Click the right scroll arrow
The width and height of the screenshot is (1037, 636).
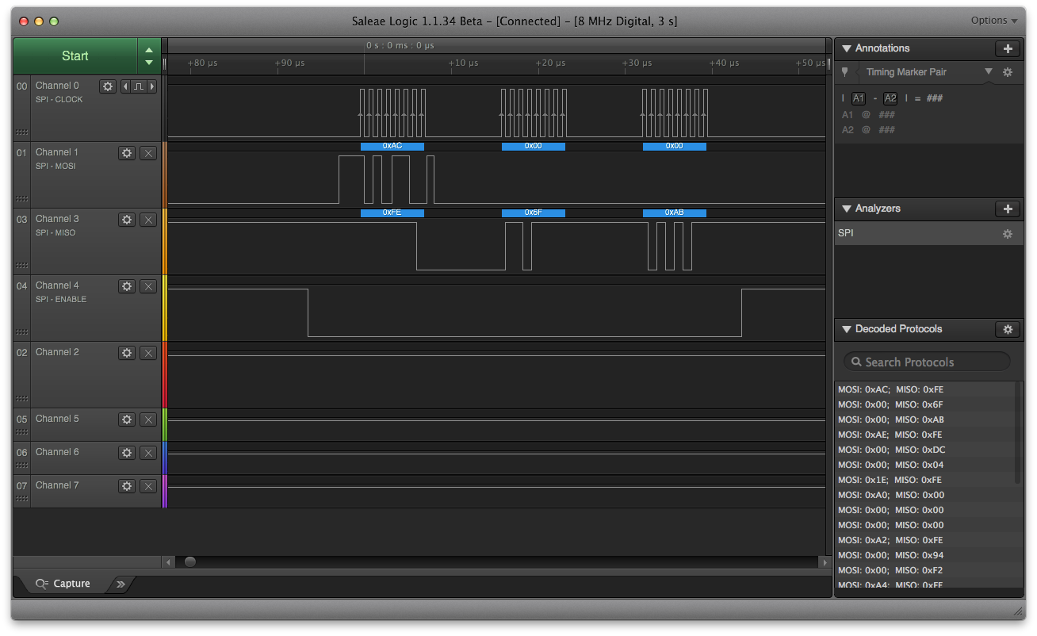[x=825, y=561]
